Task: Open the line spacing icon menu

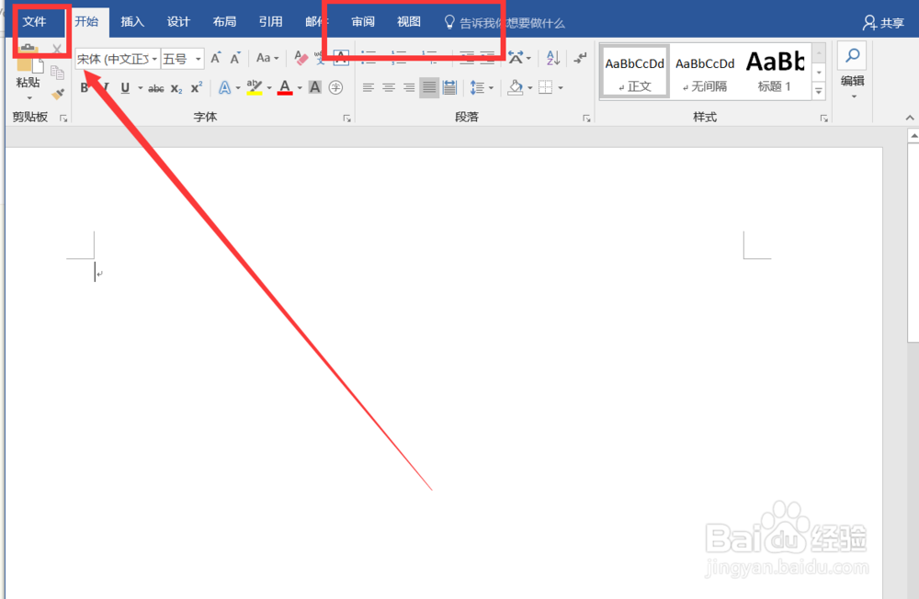Action: coord(482,88)
